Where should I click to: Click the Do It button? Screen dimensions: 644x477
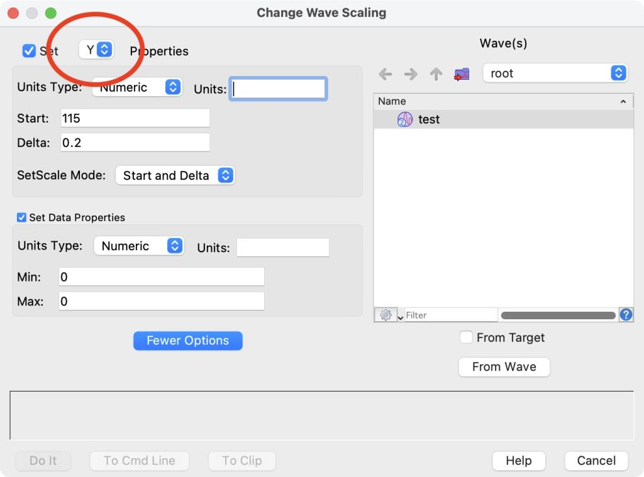pyautogui.click(x=43, y=461)
